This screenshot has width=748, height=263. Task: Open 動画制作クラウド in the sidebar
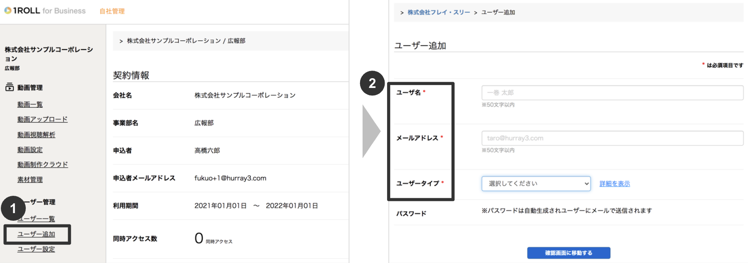click(42, 164)
